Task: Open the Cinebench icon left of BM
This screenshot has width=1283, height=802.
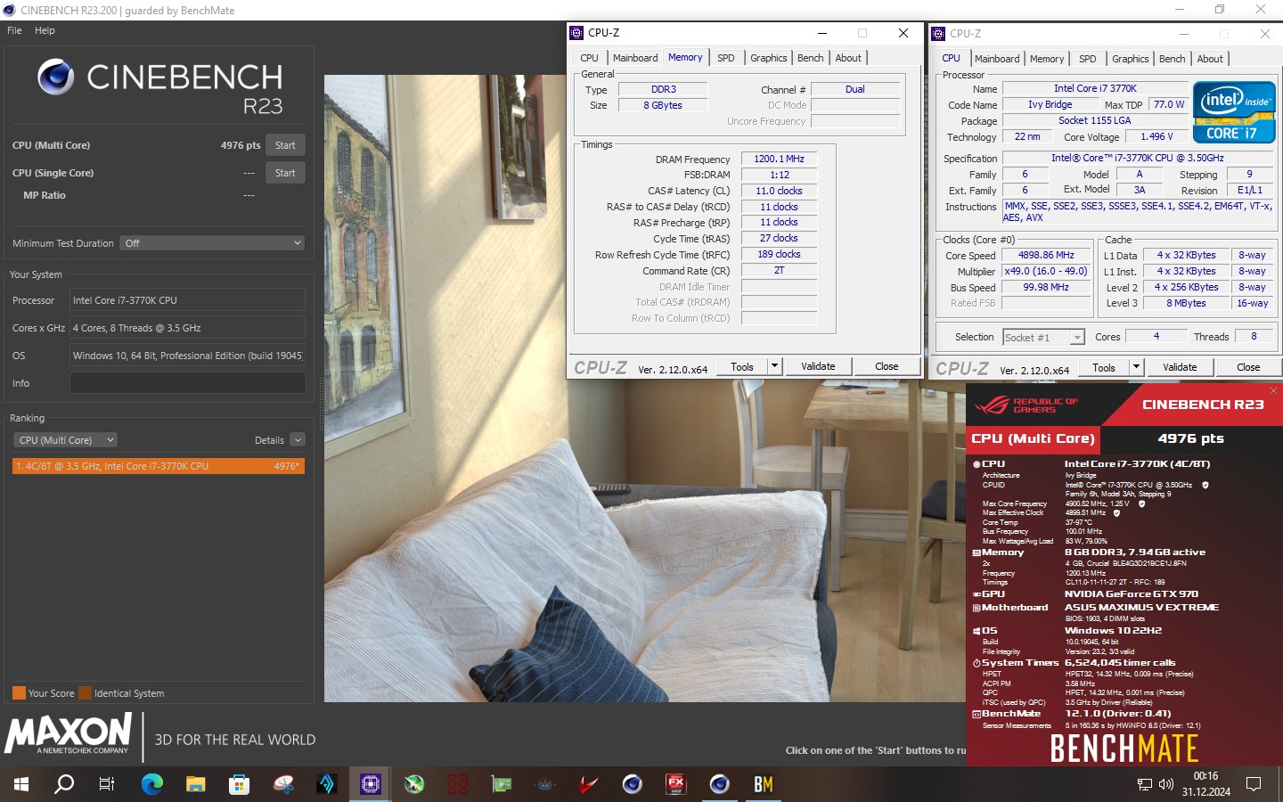Action: coord(720,784)
